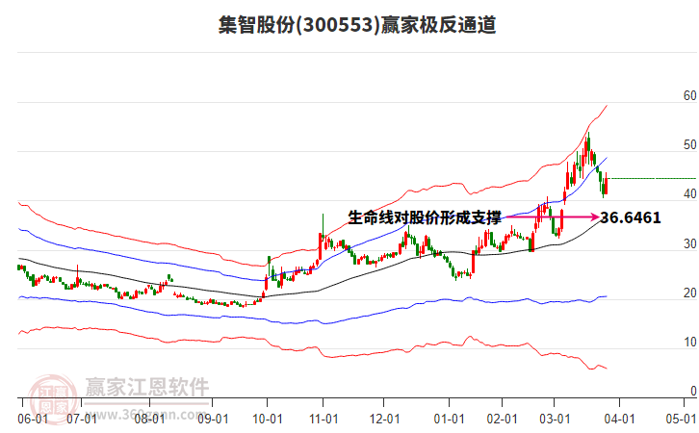Select the 06-01 date on the x-axis
Screen dimensions: 699x433
(34, 420)
